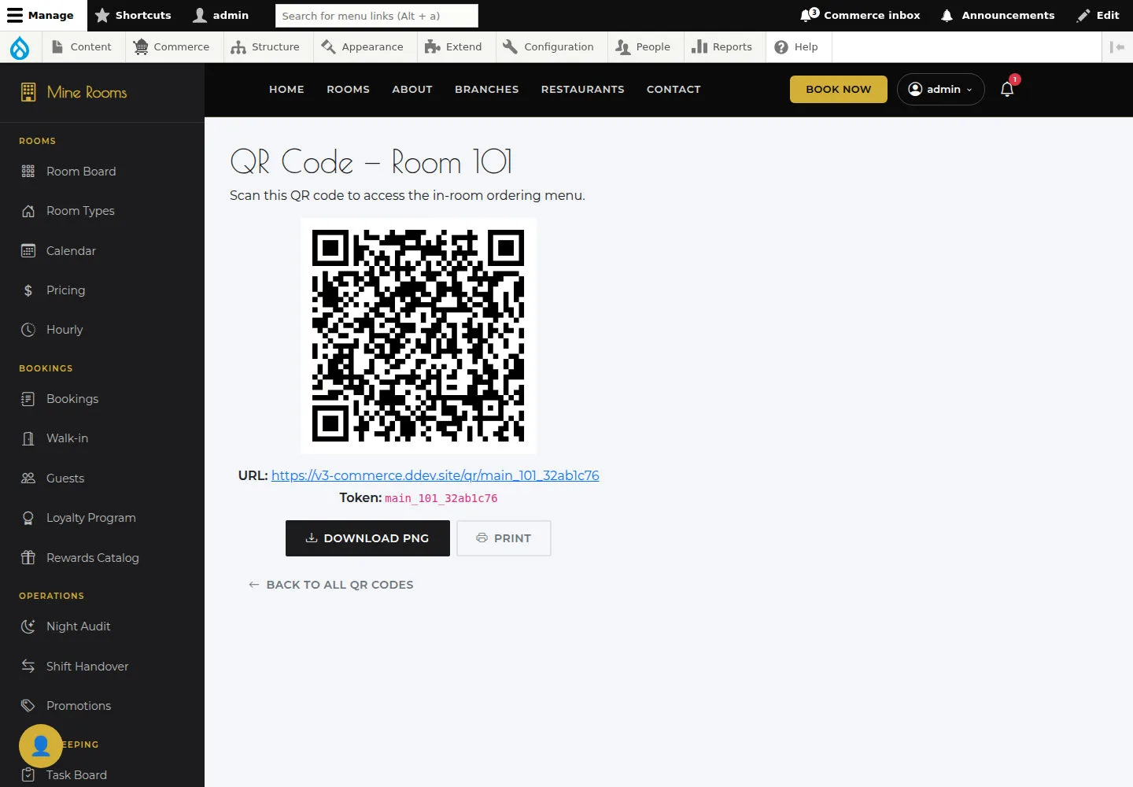The image size is (1133, 787).
Task: Click the Promotions tag icon
Action: point(28,706)
